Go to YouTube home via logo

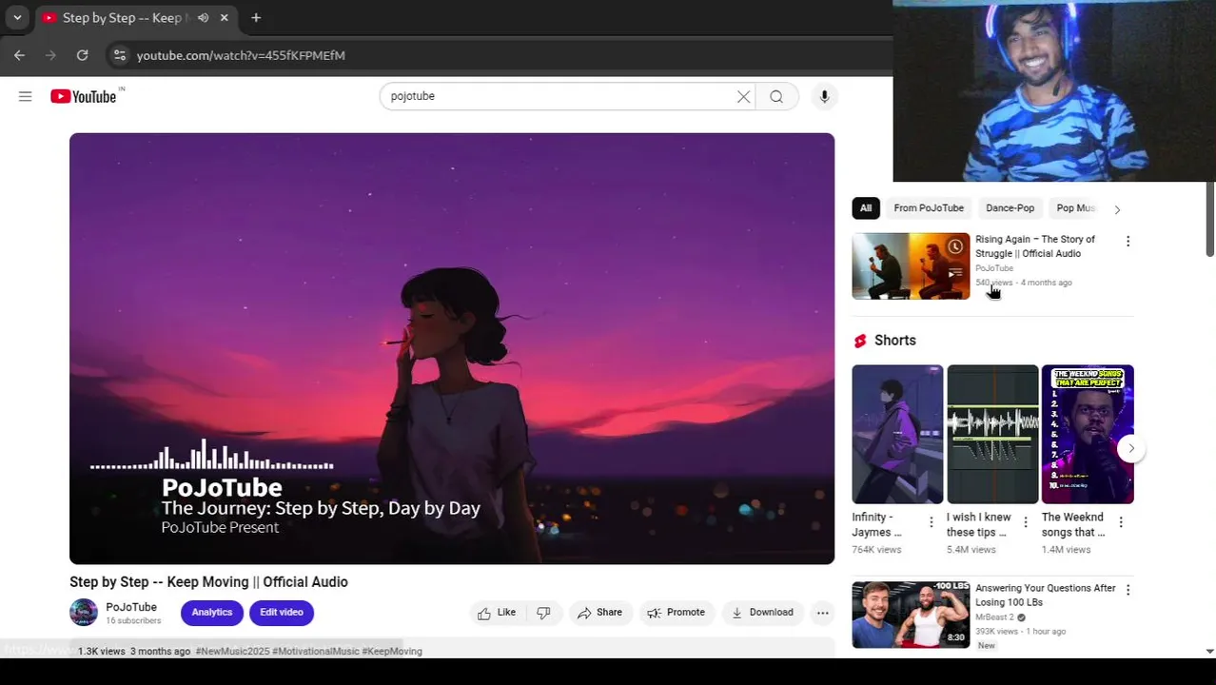pyautogui.click(x=84, y=96)
